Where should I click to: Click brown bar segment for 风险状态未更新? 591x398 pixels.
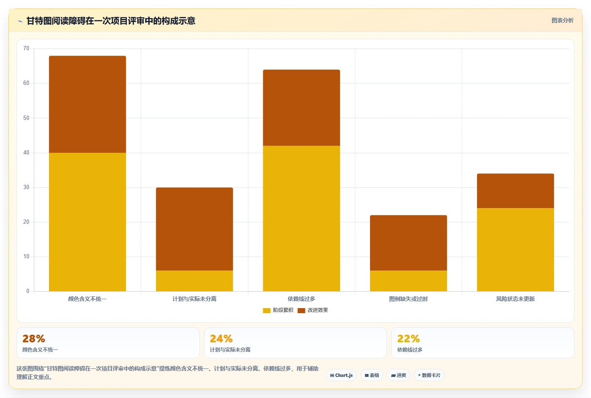(515, 191)
